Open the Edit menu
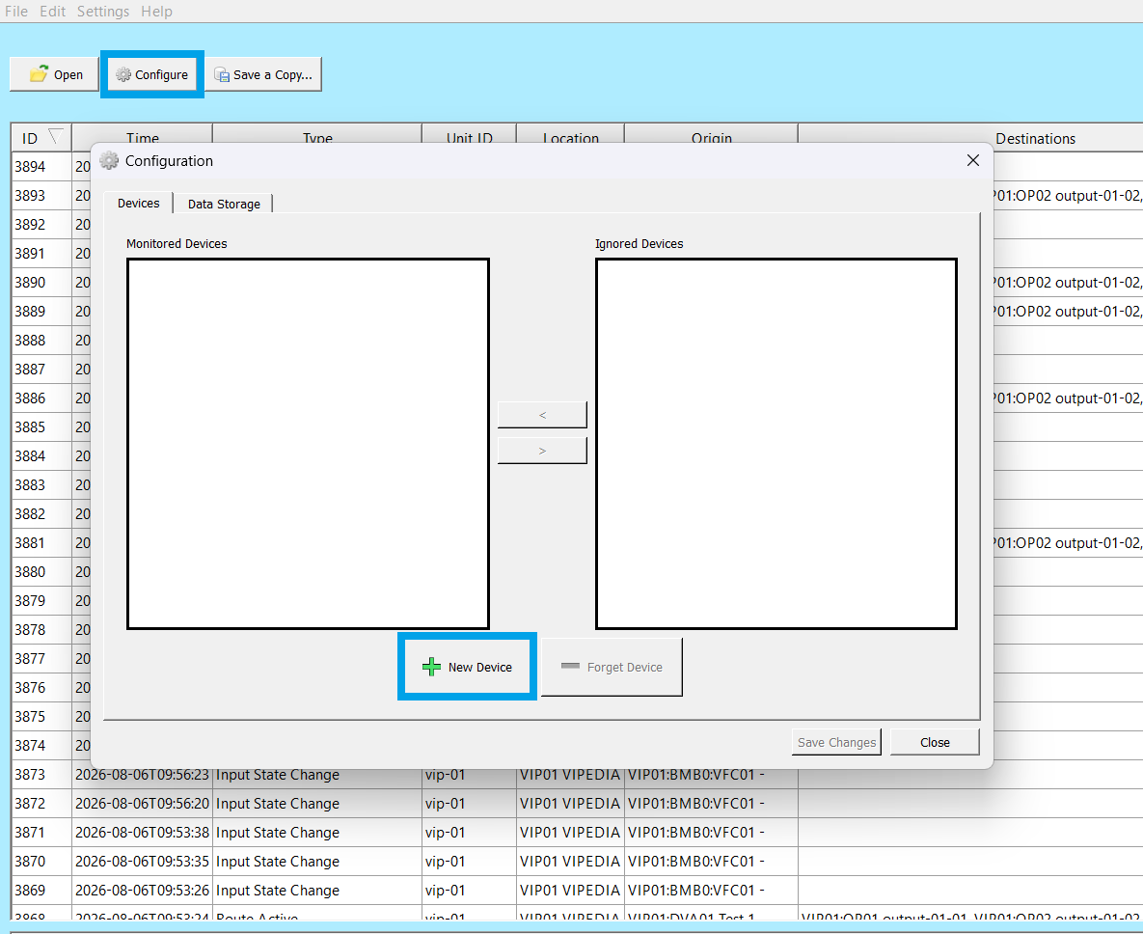 (x=52, y=12)
